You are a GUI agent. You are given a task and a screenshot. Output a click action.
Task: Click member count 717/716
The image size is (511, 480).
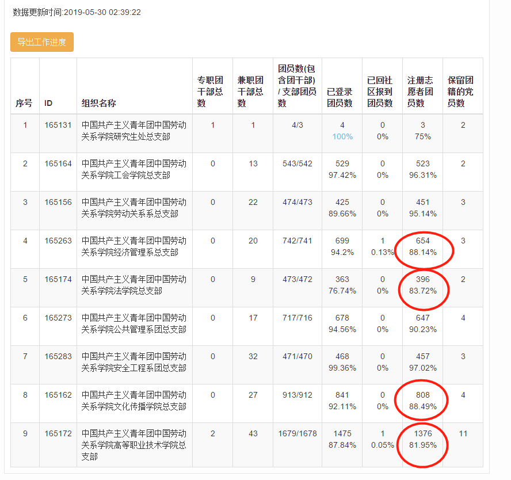point(297,318)
